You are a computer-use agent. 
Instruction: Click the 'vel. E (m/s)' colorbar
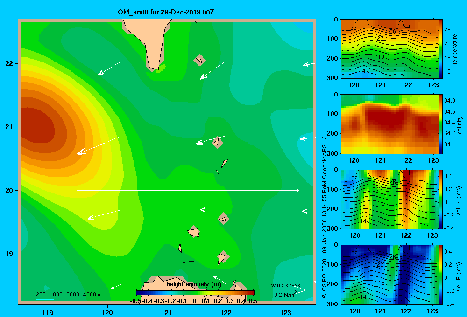(x=441, y=275)
